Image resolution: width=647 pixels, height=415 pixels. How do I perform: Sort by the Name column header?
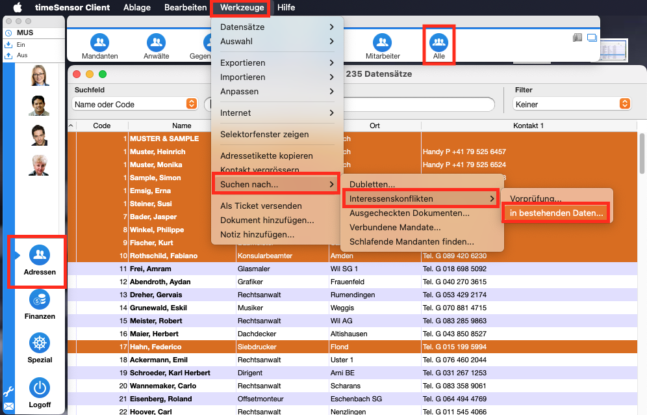click(181, 126)
